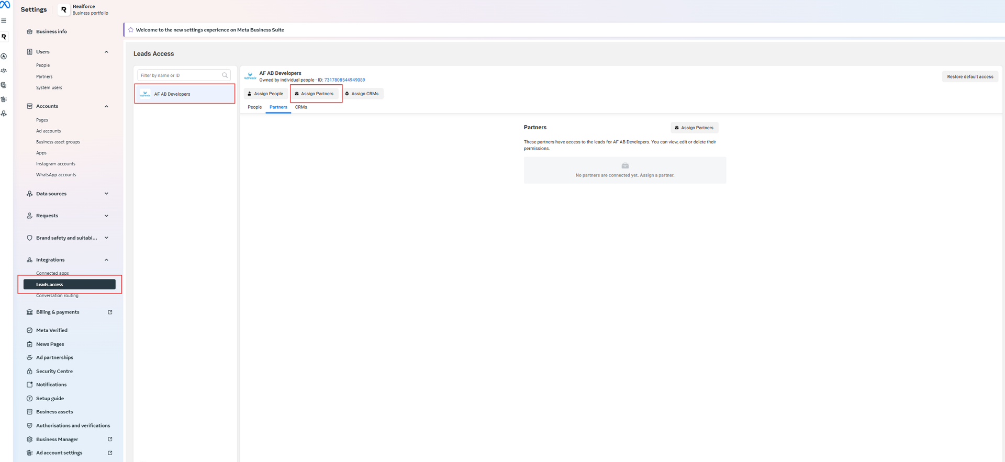Switch to the People tab under AF AB Developers
Screen dimensions: 1005x462
tap(254, 107)
